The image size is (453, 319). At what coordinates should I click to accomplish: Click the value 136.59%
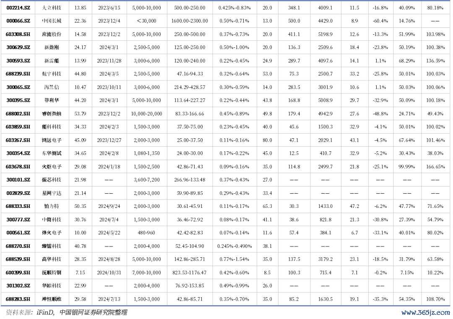(x=435, y=61)
